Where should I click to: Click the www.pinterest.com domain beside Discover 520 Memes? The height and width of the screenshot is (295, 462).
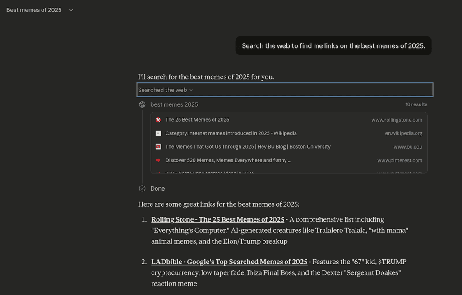point(400,160)
